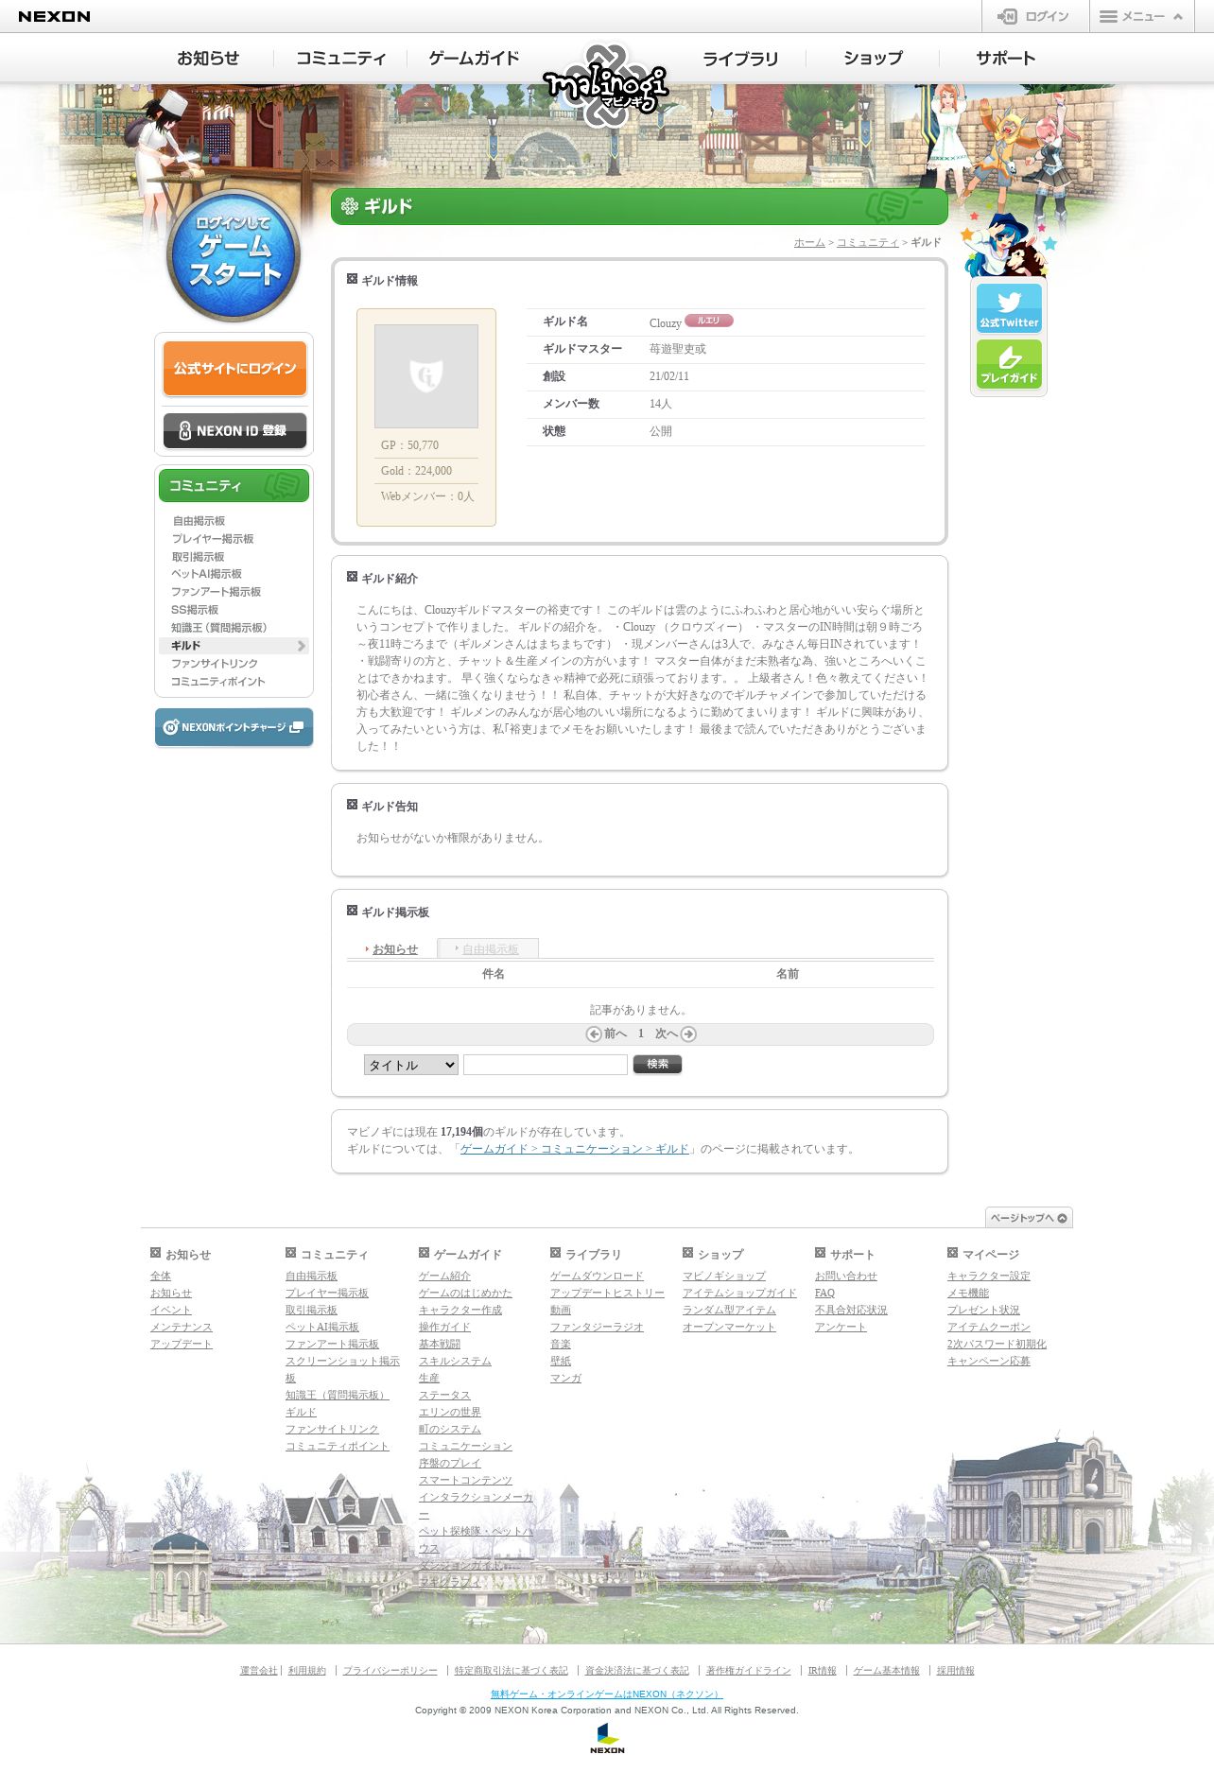Click the NEXON logo in top bar
Viewport: 1214px width, 1772px height.
click(54, 16)
